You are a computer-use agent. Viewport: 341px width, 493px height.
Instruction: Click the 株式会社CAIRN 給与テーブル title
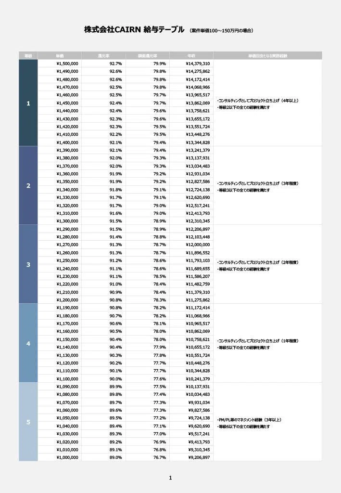click(x=134, y=29)
